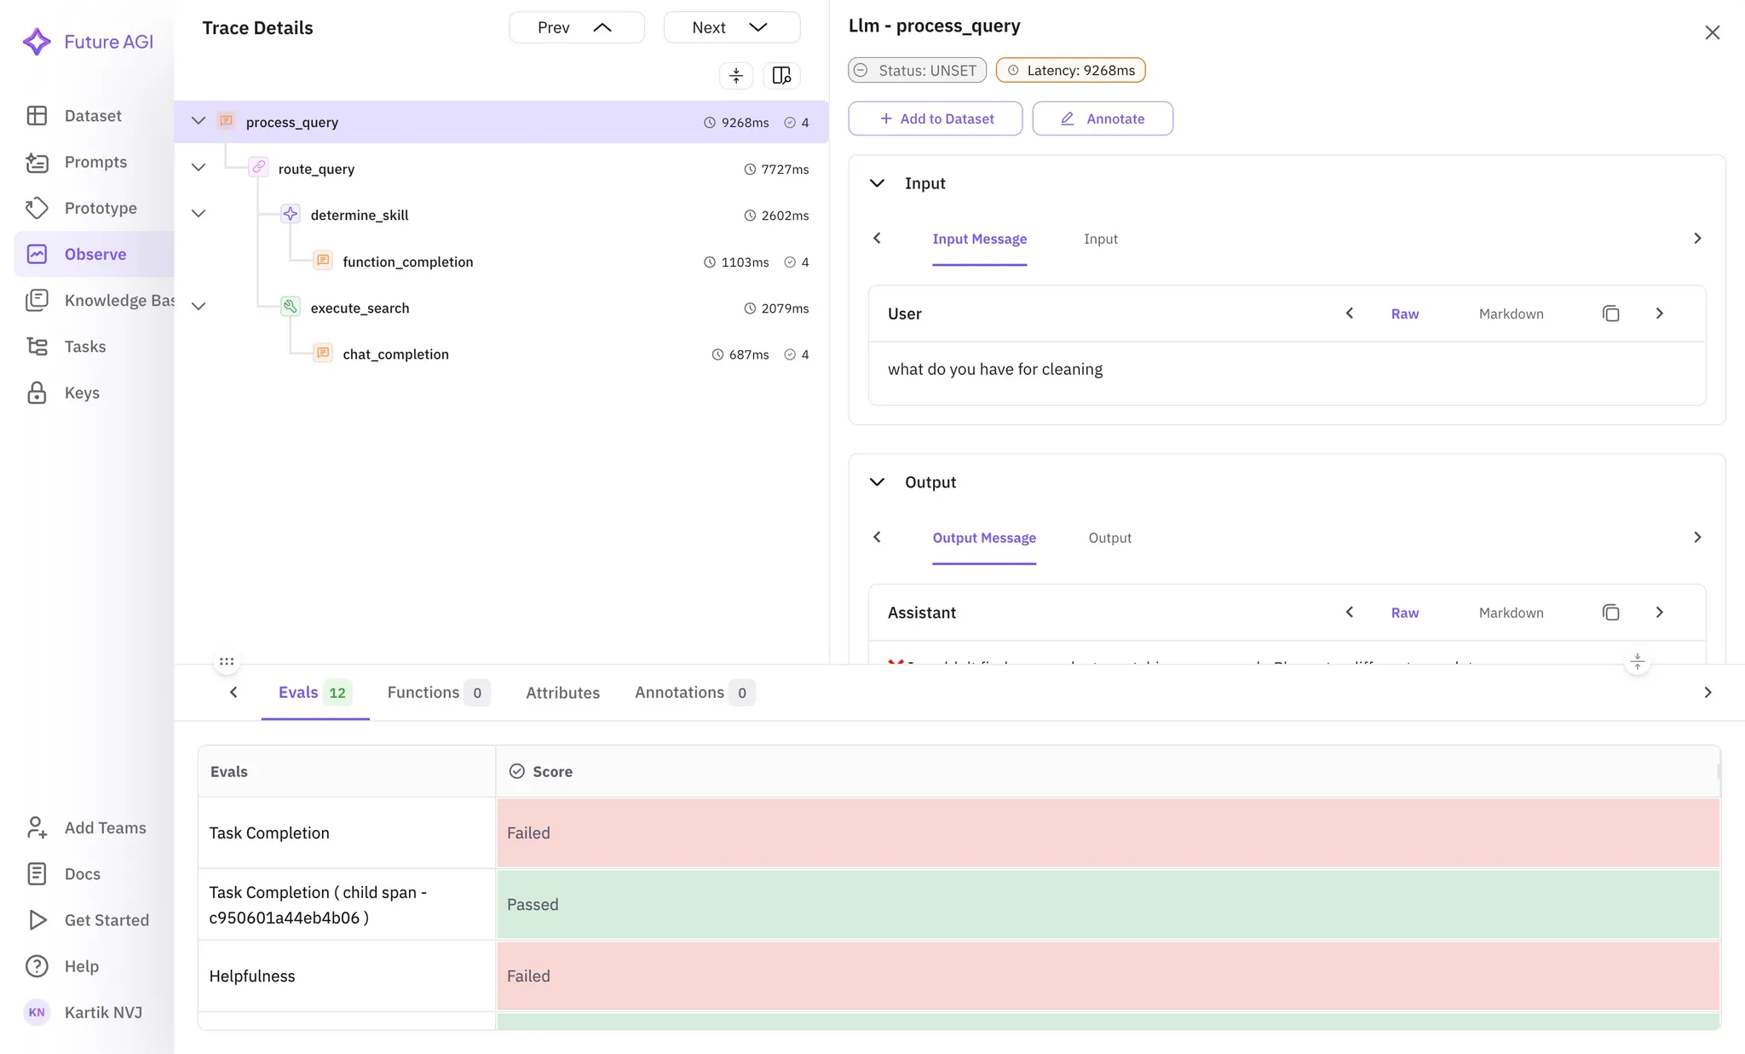Open the Knowledge Base section
The width and height of the screenshot is (1745, 1054).
pyautogui.click(x=118, y=300)
